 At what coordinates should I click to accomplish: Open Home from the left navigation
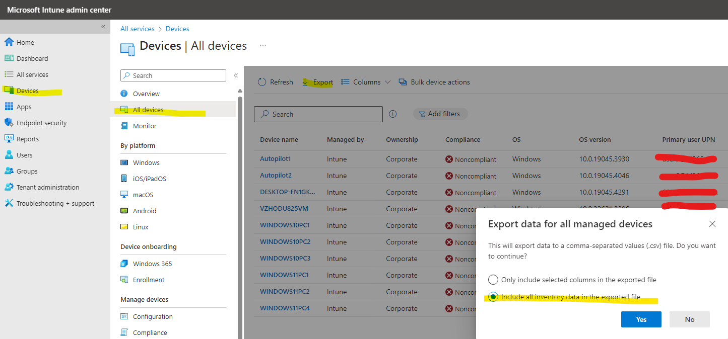(25, 42)
